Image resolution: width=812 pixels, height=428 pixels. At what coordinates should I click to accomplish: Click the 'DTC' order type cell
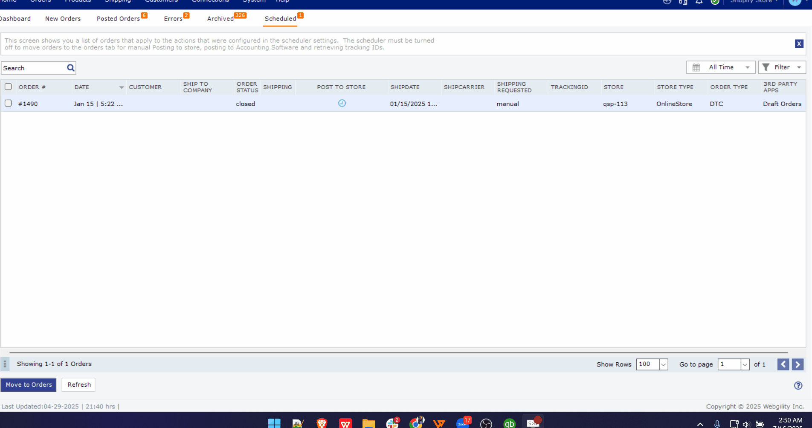[x=716, y=104]
